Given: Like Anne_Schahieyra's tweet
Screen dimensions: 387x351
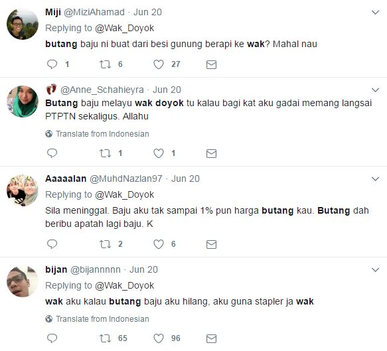Looking at the screenshot, I should pyautogui.click(x=159, y=153).
